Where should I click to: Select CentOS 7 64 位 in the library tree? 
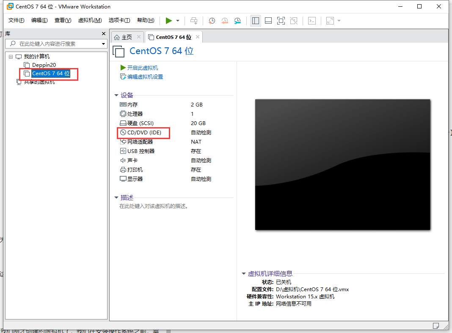[51, 74]
